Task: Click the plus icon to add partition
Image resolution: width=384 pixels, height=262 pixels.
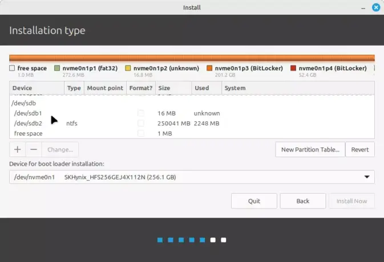Action: (17, 150)
